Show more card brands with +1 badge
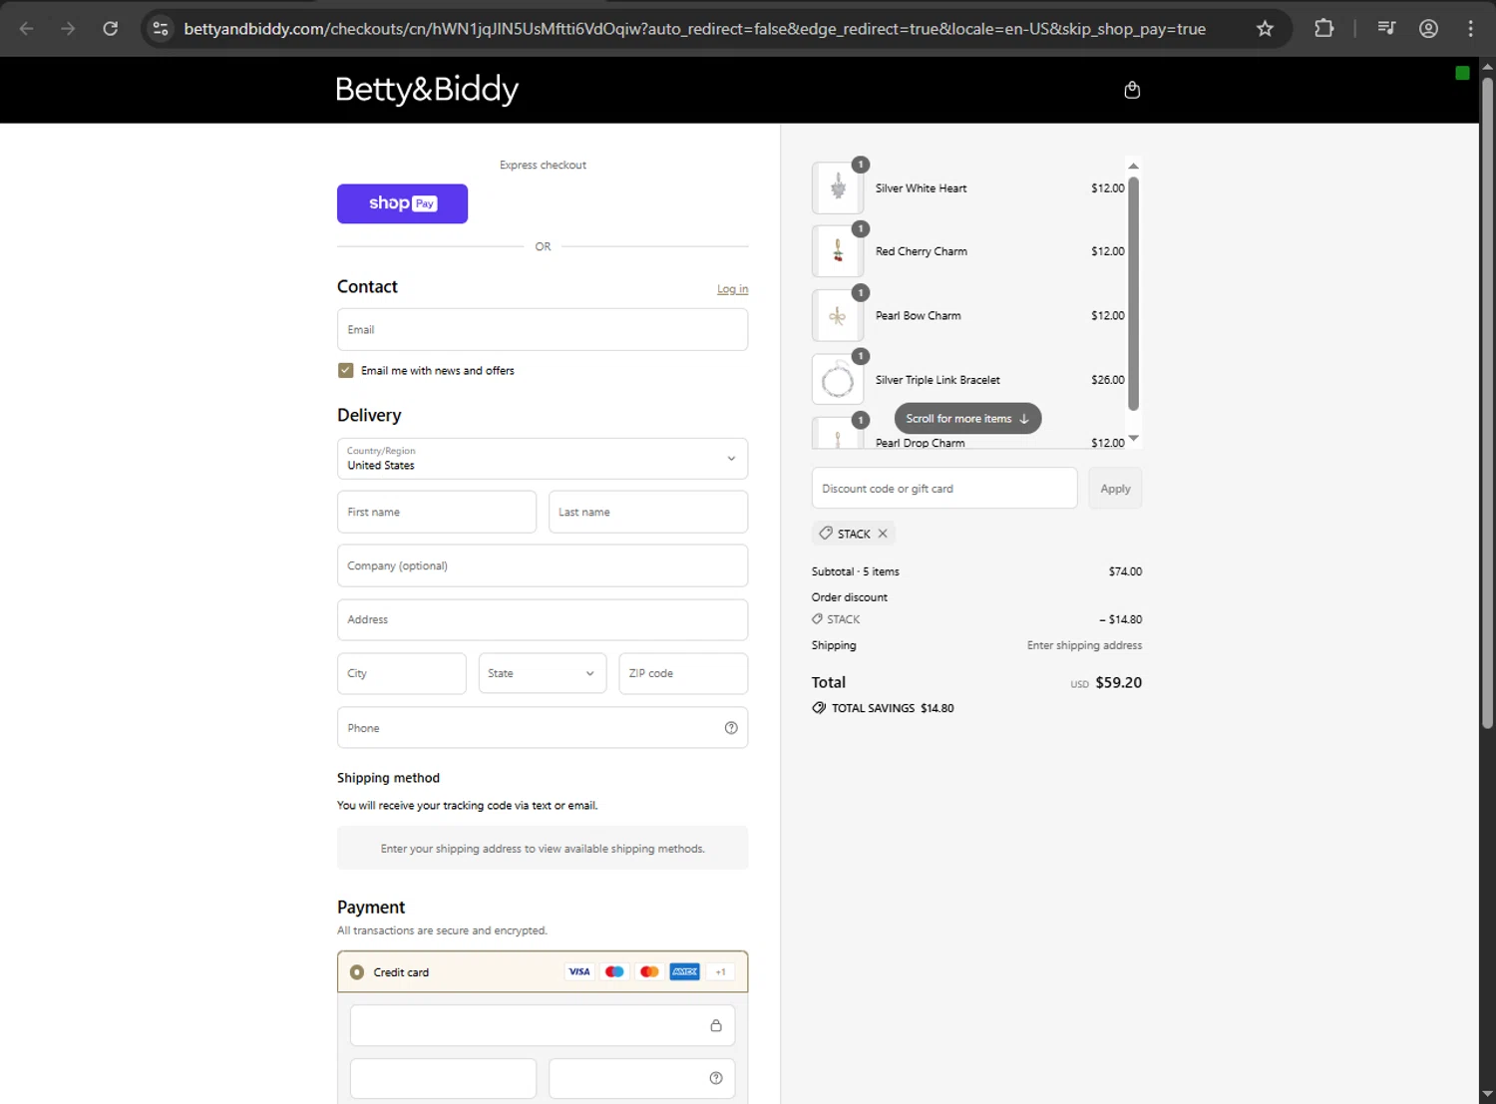This screenshot has height=1104, width=1496. 720,971
